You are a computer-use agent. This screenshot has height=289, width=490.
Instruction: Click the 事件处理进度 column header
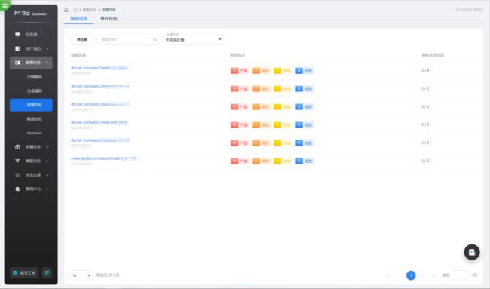433,55
